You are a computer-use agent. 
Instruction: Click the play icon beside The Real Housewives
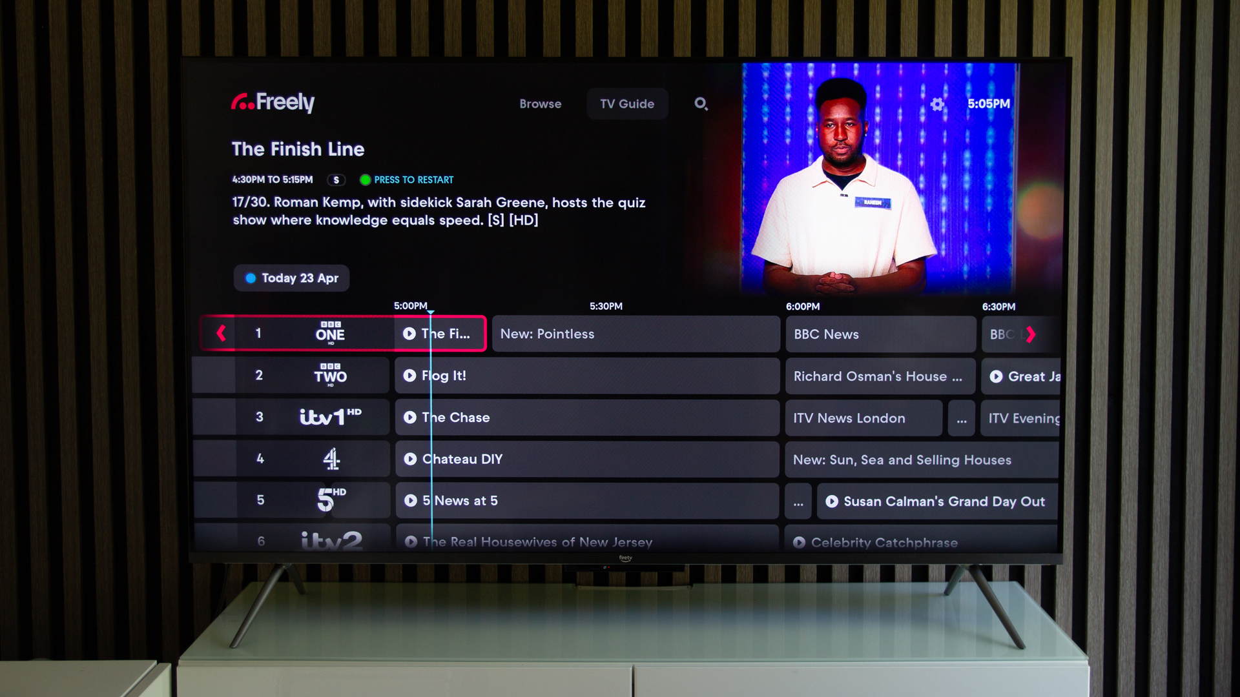pos(411,542)
